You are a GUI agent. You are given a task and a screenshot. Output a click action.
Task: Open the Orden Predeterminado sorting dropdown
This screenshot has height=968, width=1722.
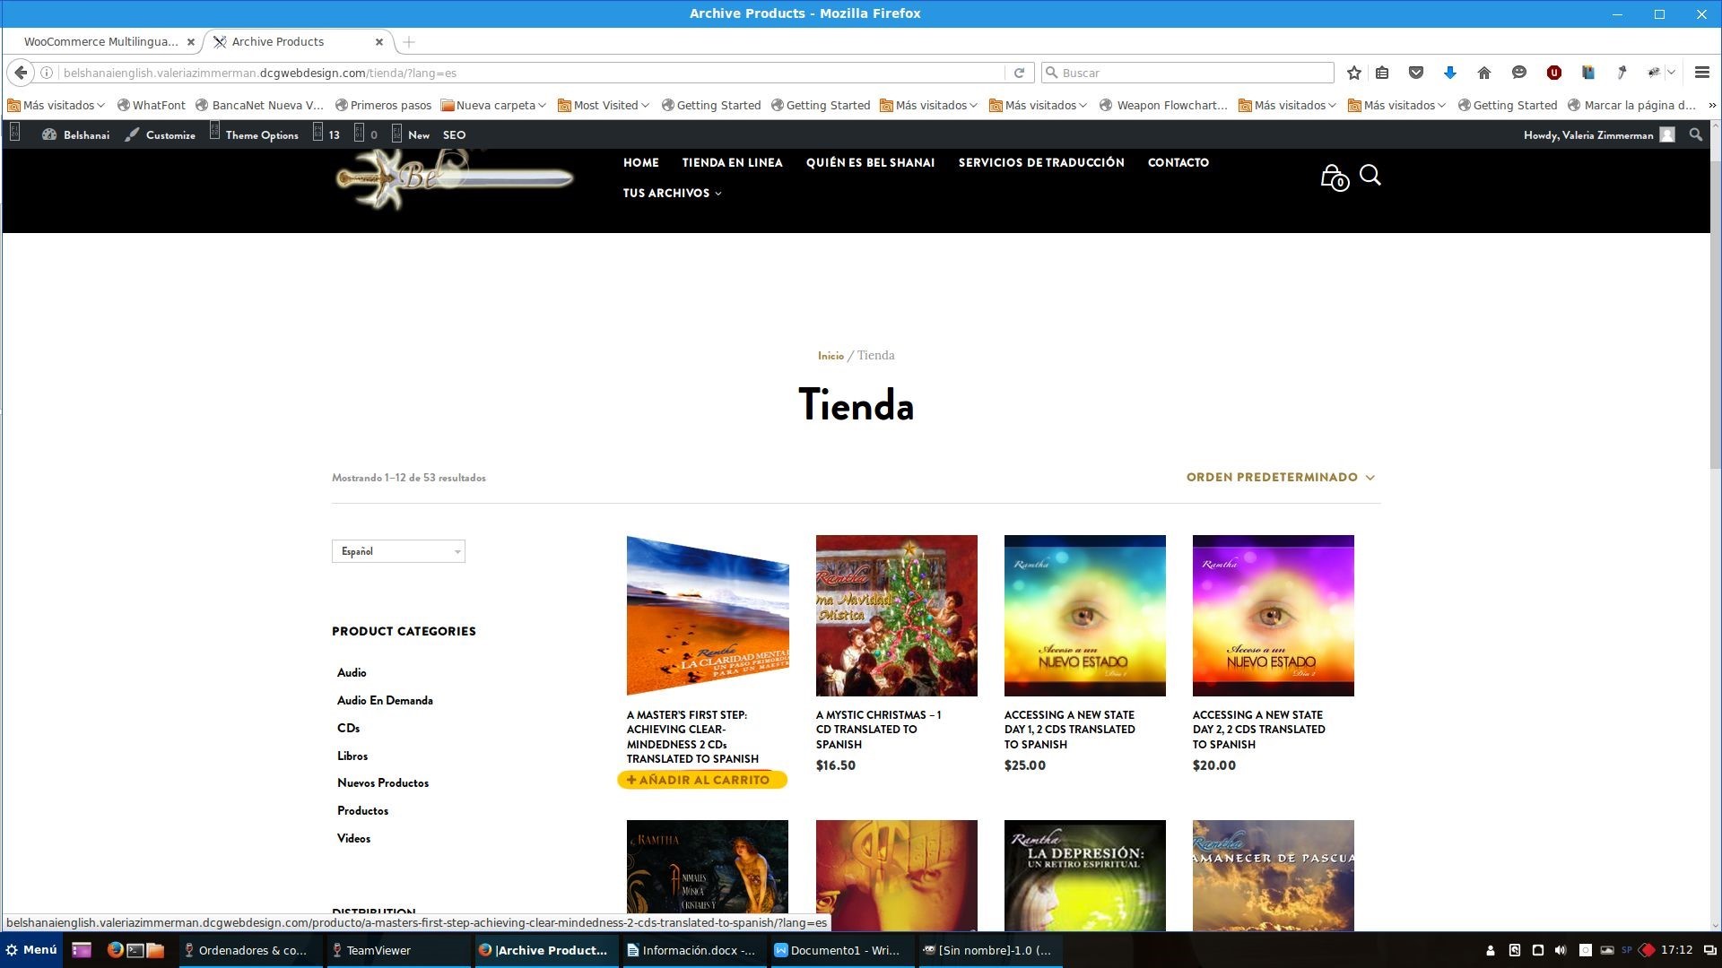click(x=1281, y=478)
